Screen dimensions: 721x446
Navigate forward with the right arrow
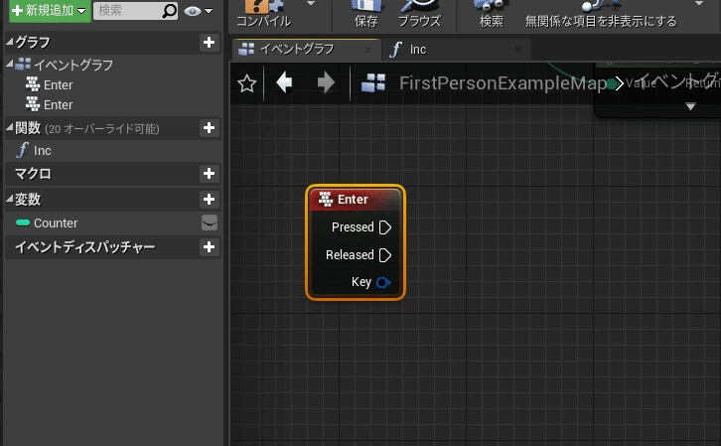click(x=326, y=82)
